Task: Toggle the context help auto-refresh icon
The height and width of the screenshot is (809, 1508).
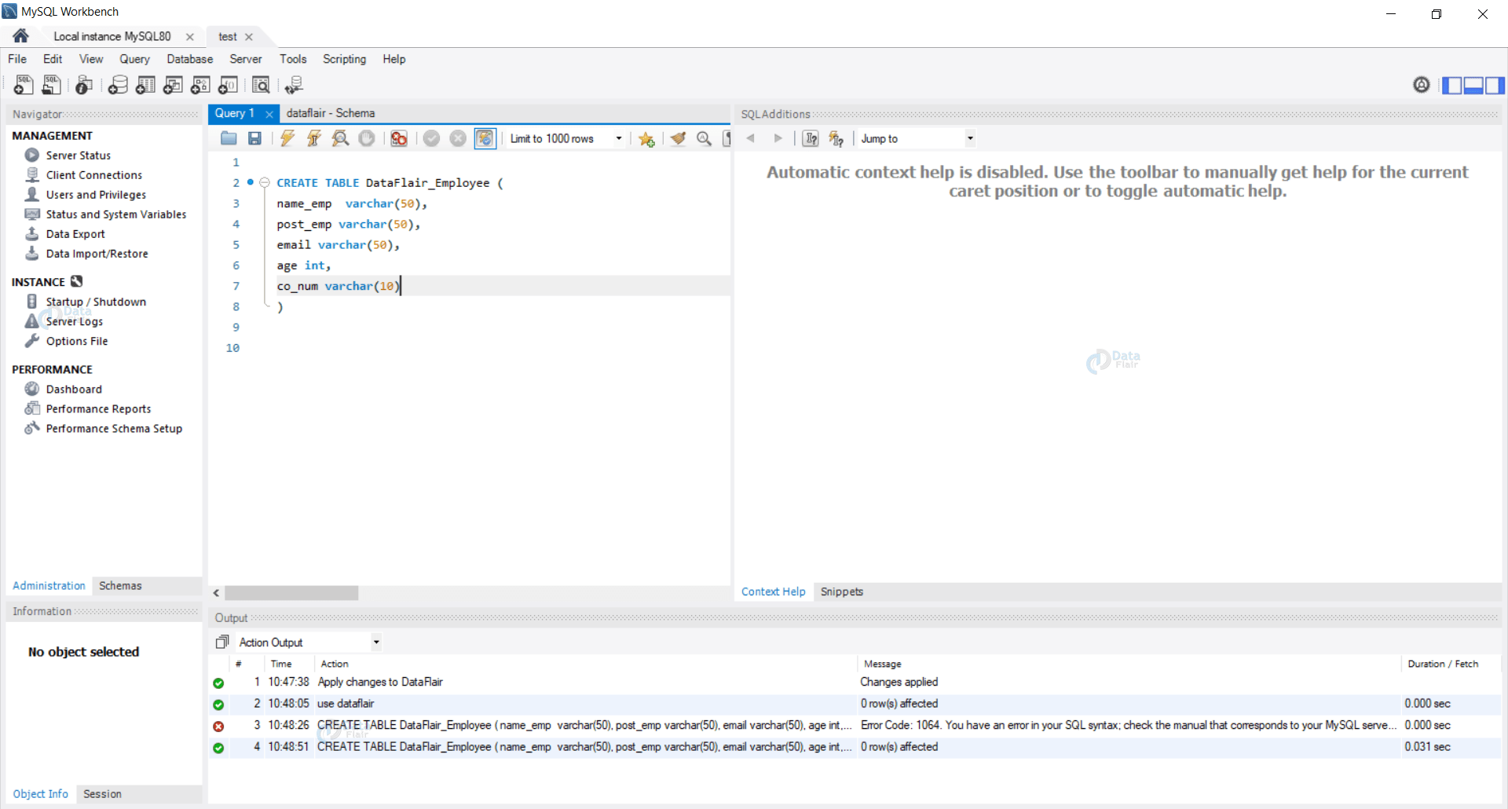Action: pyautogui.click(x=836, y=138)
